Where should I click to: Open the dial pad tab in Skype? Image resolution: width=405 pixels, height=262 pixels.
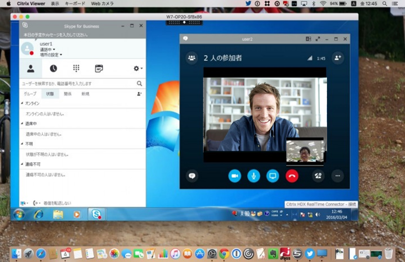pos(76,69)
